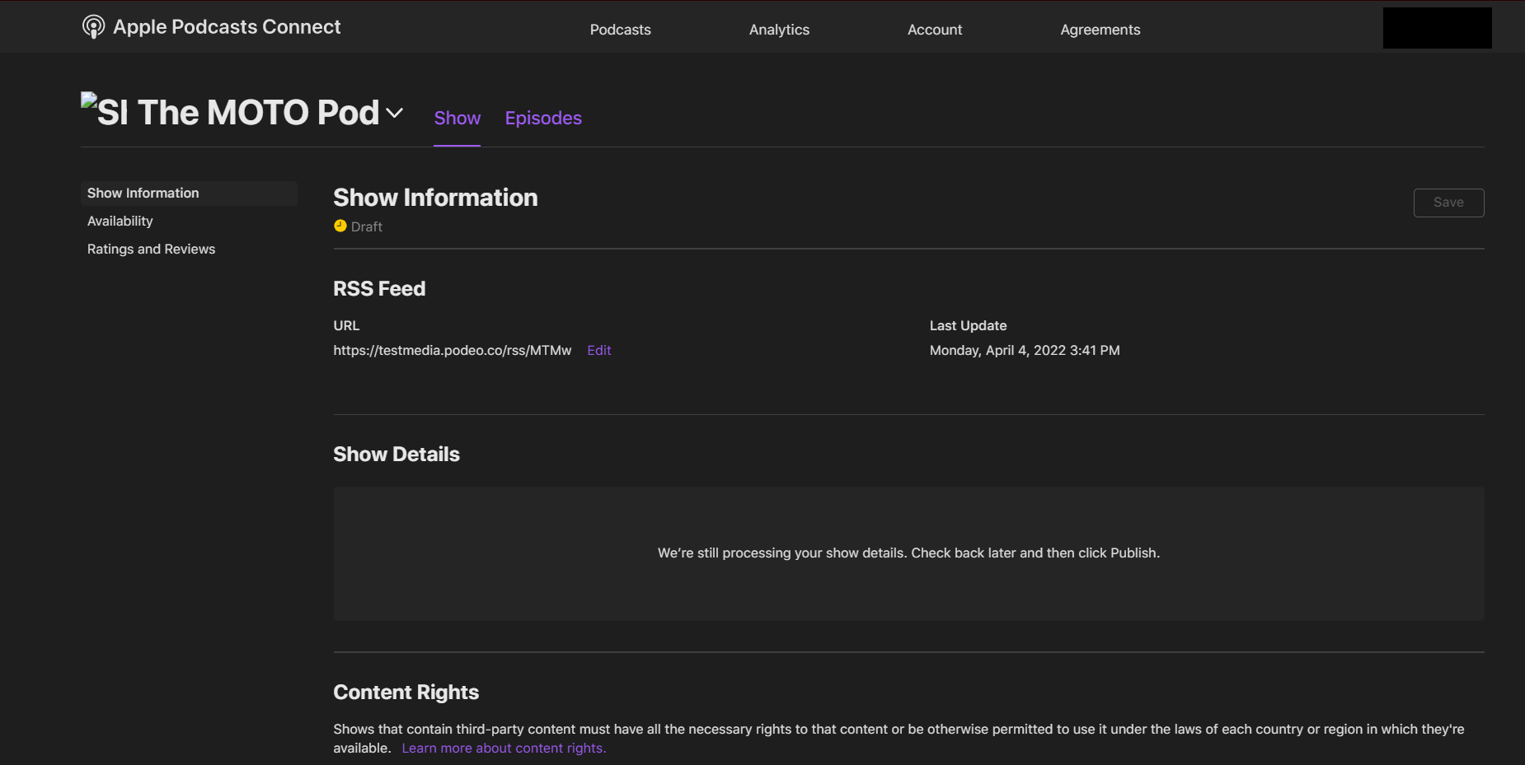Click the Show Details heading
This screenshot has width=1525, height=765.
(x=396, y=455)
